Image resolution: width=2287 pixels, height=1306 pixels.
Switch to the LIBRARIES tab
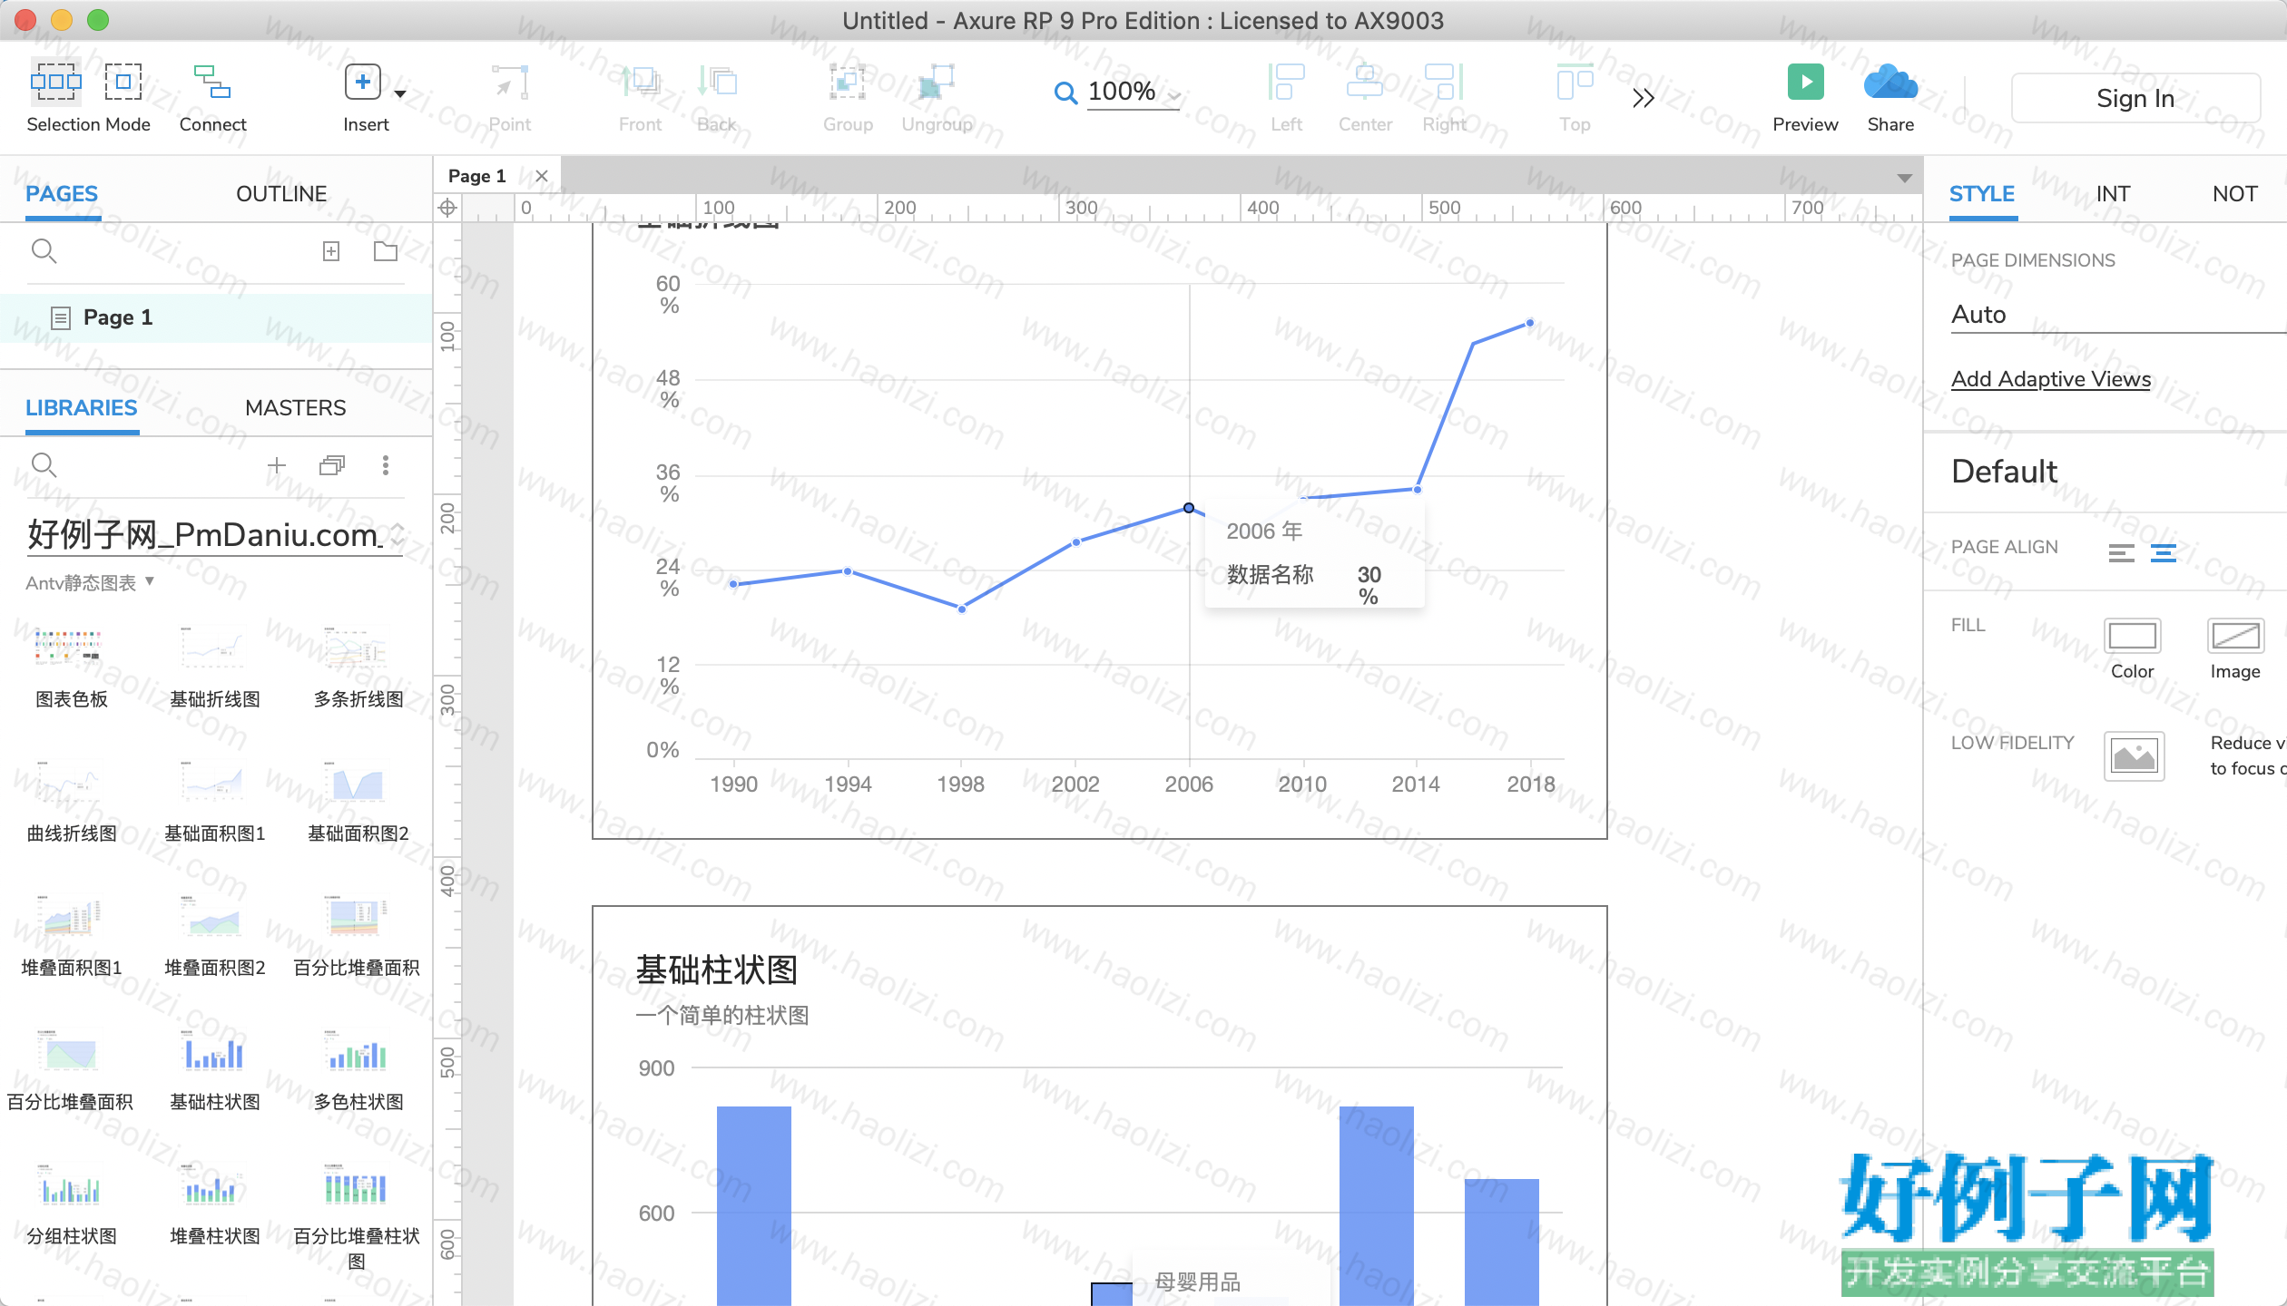(x=82, y=407)
